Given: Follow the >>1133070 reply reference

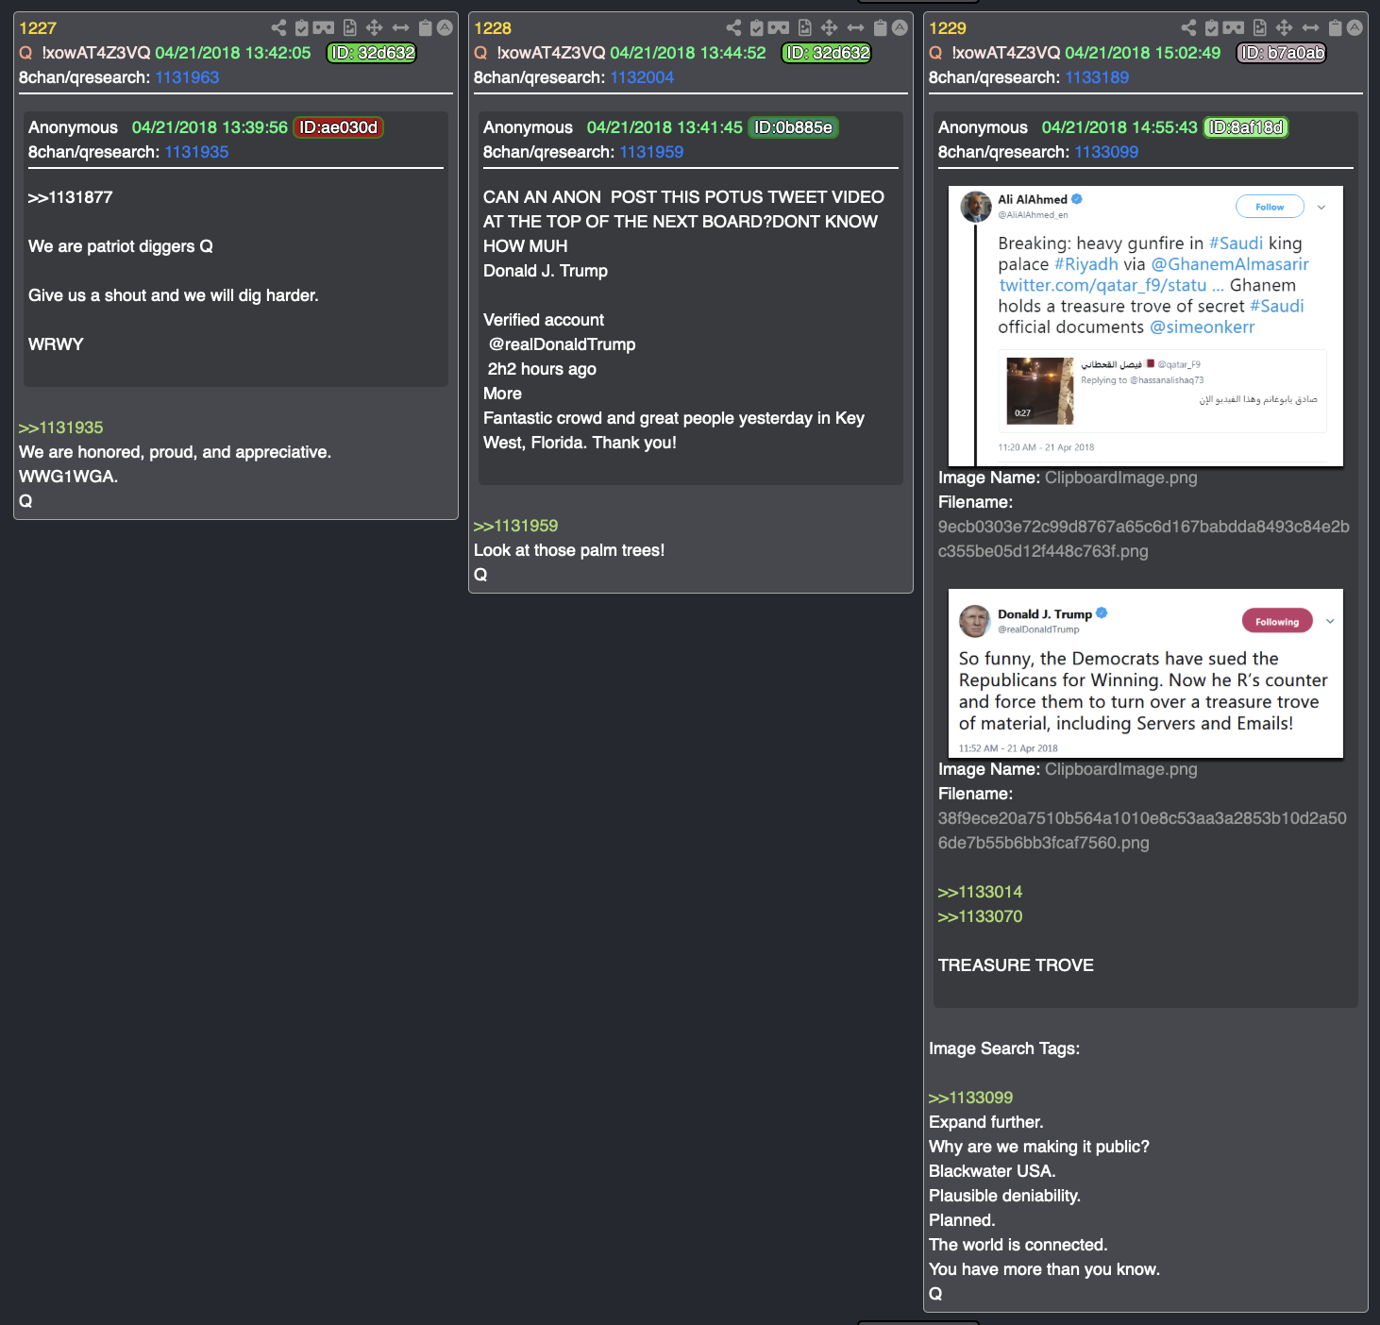Looking at the screenshot, I should click(980, 916).
